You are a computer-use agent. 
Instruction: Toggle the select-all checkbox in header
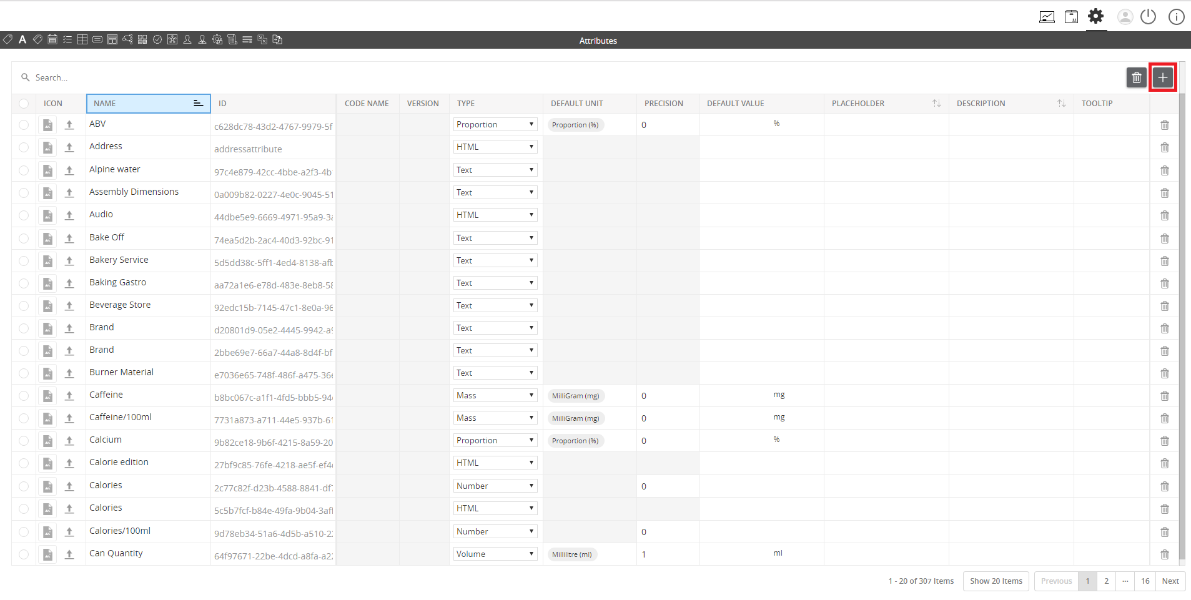(x=24, y=104)
